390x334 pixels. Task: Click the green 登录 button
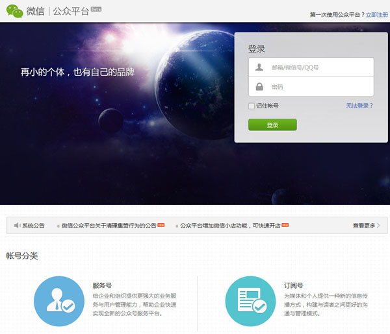(x=272, y=125)
